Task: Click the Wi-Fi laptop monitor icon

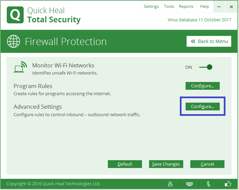Action: pos(20,67)
